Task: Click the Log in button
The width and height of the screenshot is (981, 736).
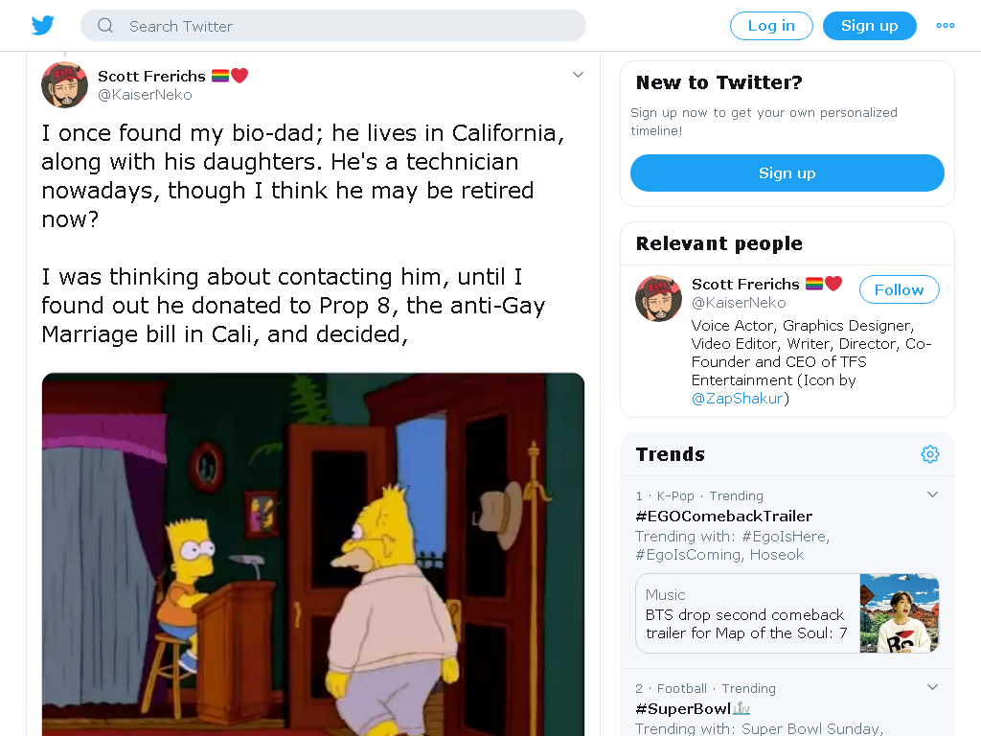Action: click(771, 26)
